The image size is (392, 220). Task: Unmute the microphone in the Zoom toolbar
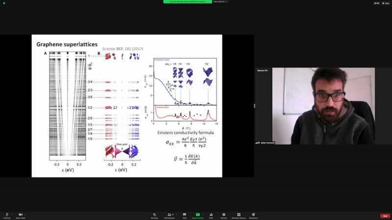click(x=7, y=215)
